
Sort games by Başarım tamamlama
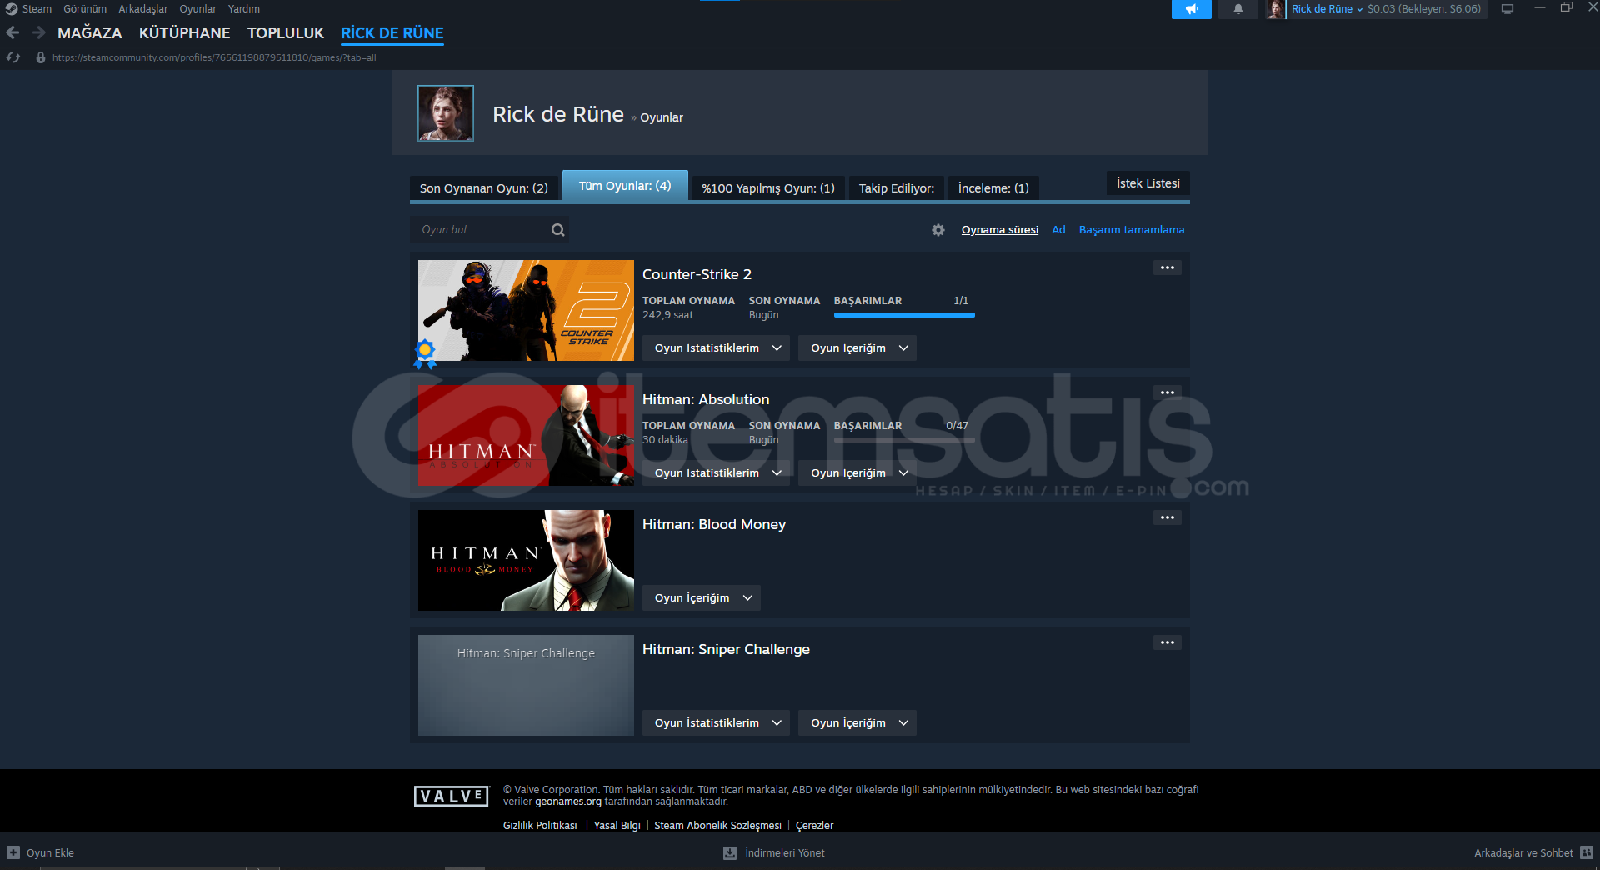pyautogui.click(x=1132, y=230)
